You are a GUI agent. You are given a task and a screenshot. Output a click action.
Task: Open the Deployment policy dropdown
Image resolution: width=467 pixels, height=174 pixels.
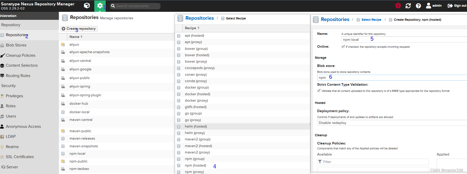pyautogui.click(x=392, y=123)
